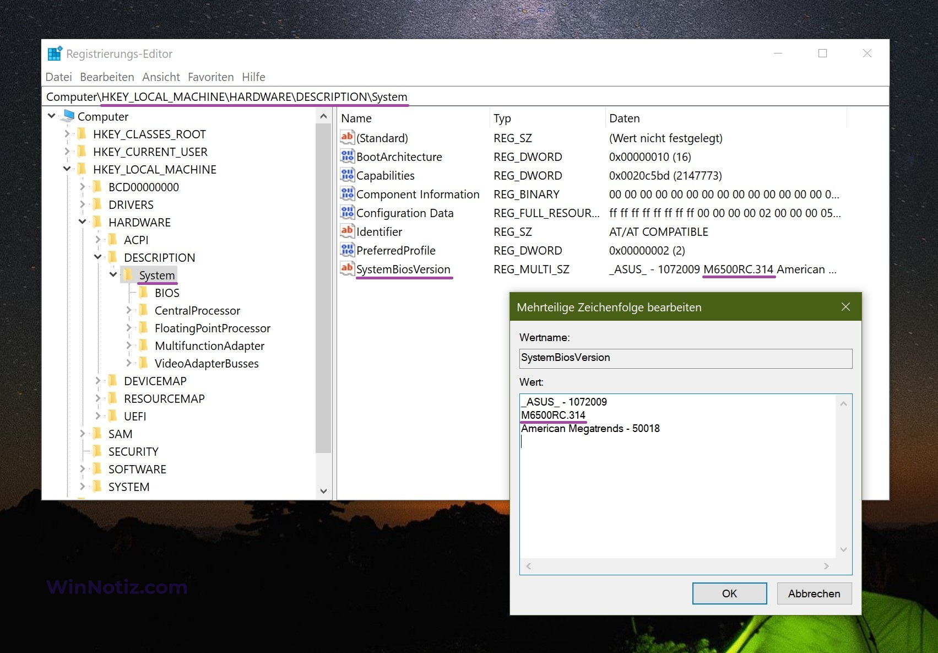This screenshot has height=653, width=938.
Task: Click the Registrierungs-Editor app icon in title bar
Action: [55, 53]
